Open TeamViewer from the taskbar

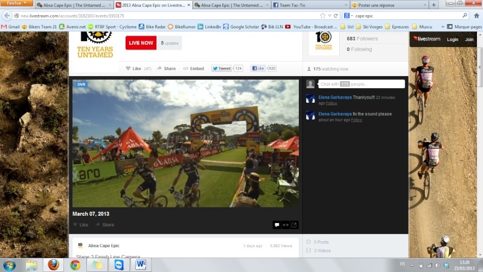(119, 265)
